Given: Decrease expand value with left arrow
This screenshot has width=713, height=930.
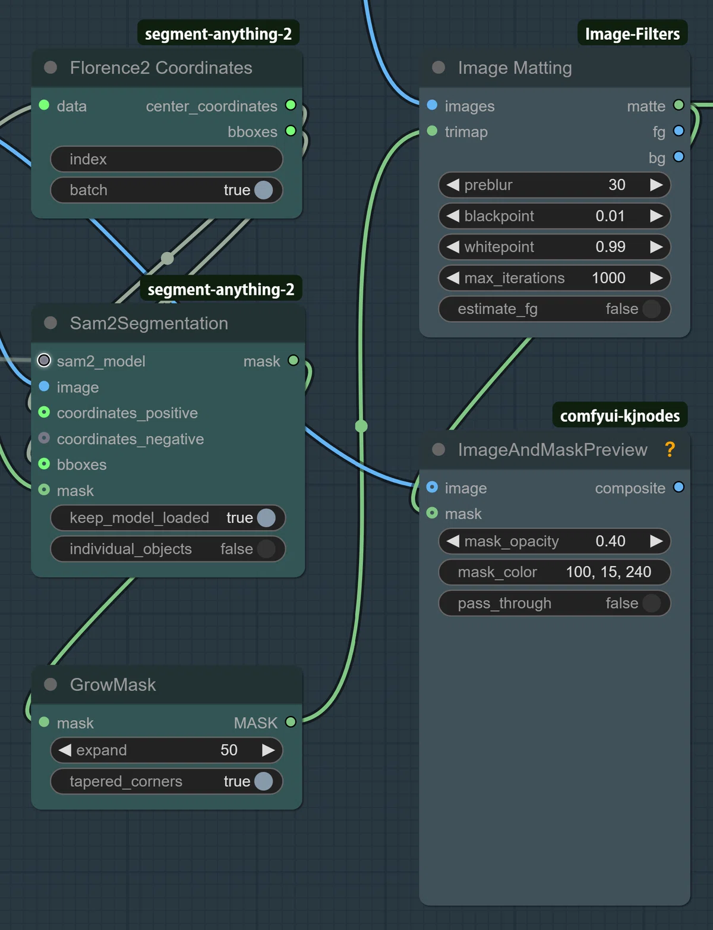Looking at the screenshot, I should (65, 750).
